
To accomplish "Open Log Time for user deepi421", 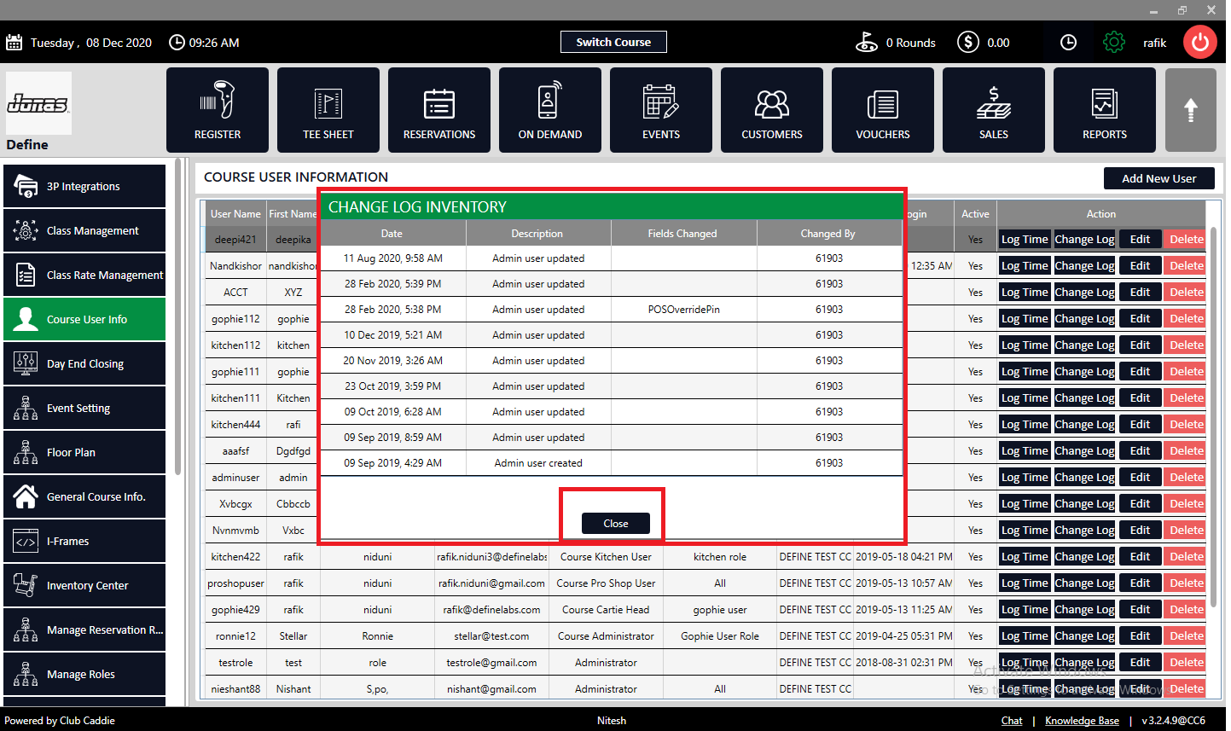I will coord(1025,240).
